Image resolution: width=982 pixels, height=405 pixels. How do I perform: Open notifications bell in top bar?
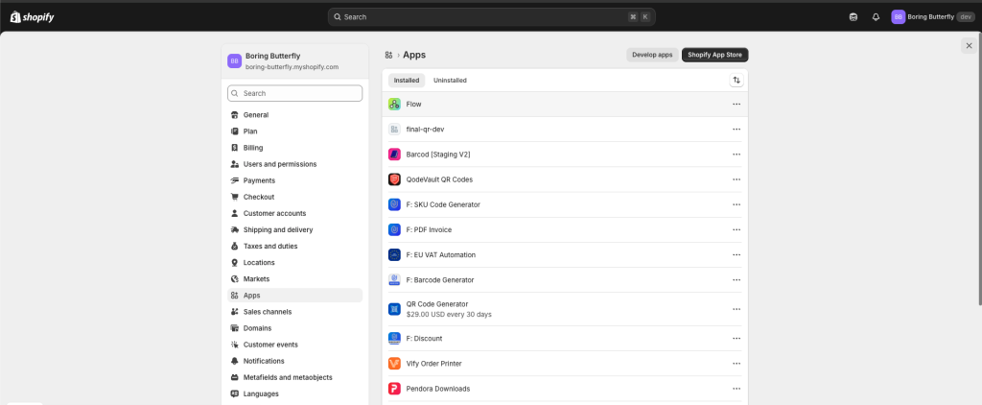point(876,16)
